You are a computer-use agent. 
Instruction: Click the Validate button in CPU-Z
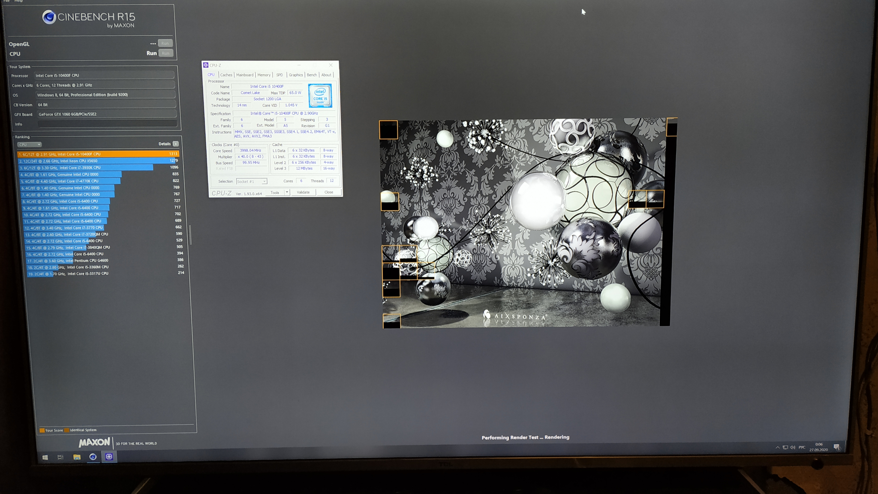click(x=303, y=192)
